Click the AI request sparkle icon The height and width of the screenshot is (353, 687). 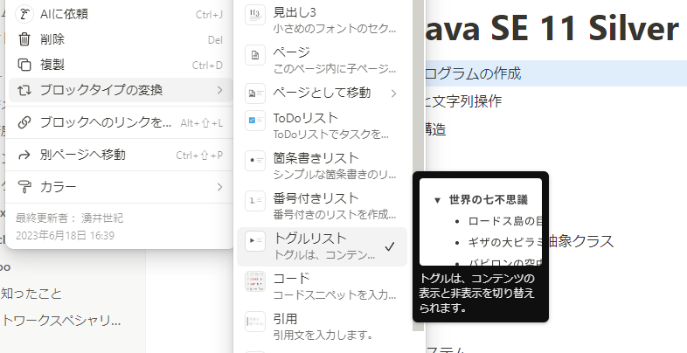point(24,14)
